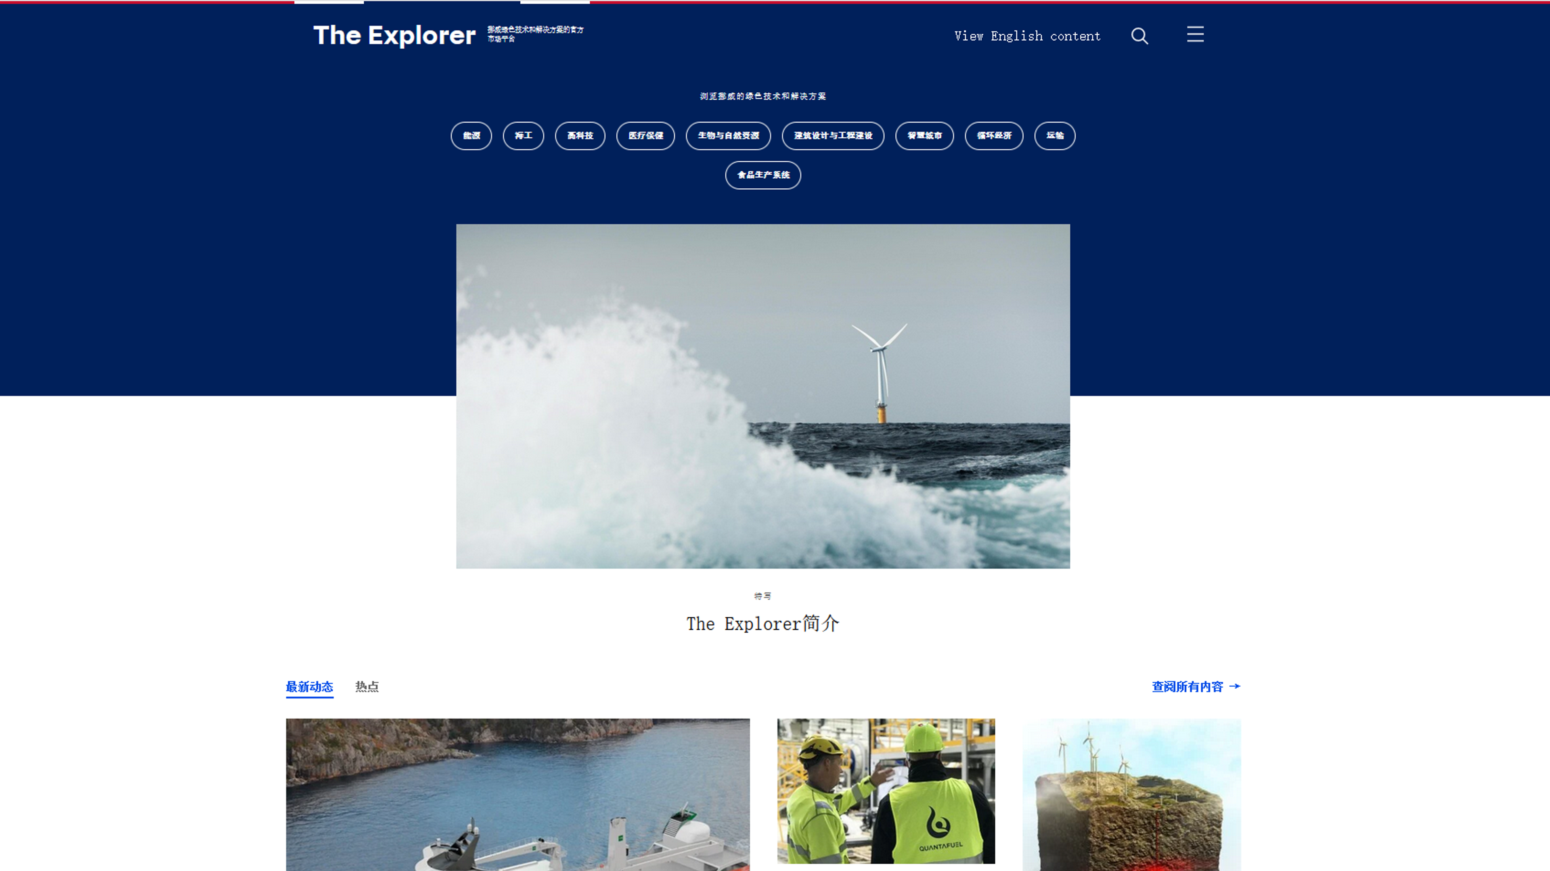Image resolution: width=1550 pixels, height=871 pixels.
Task: Click arrow next to 查阅所有内容
Action: tap(1235, 686)
